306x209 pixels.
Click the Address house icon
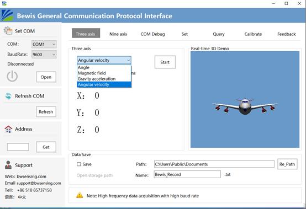(x=8, y=129)
